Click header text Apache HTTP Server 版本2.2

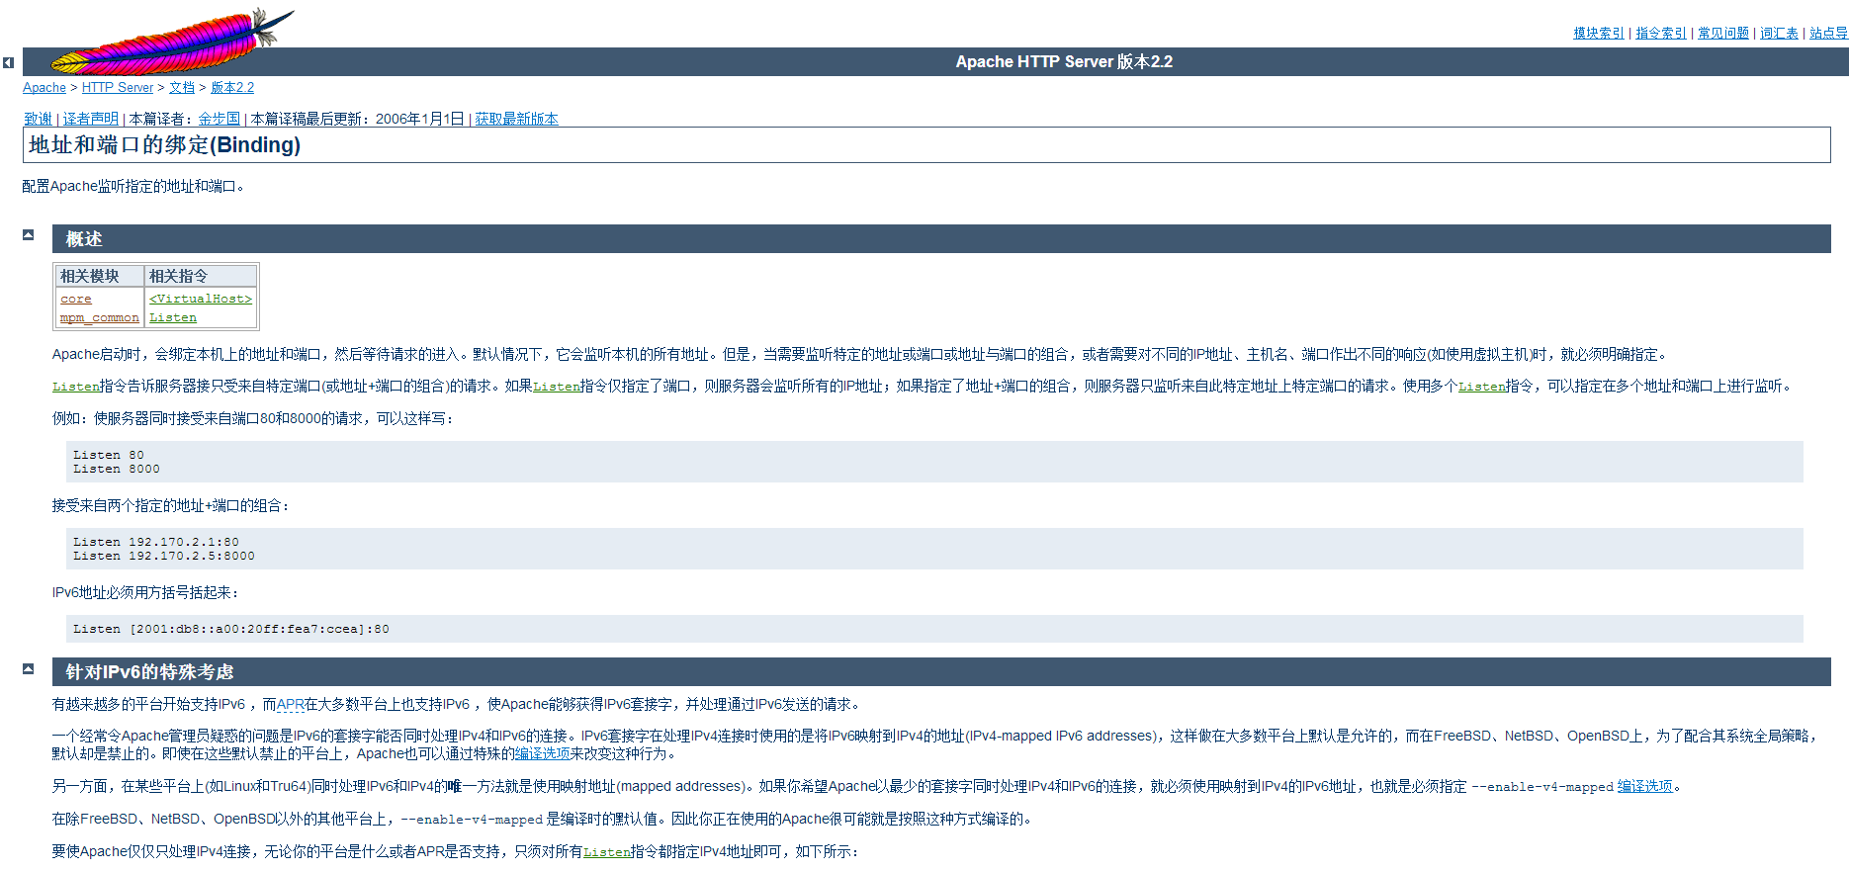(1064, 61)
